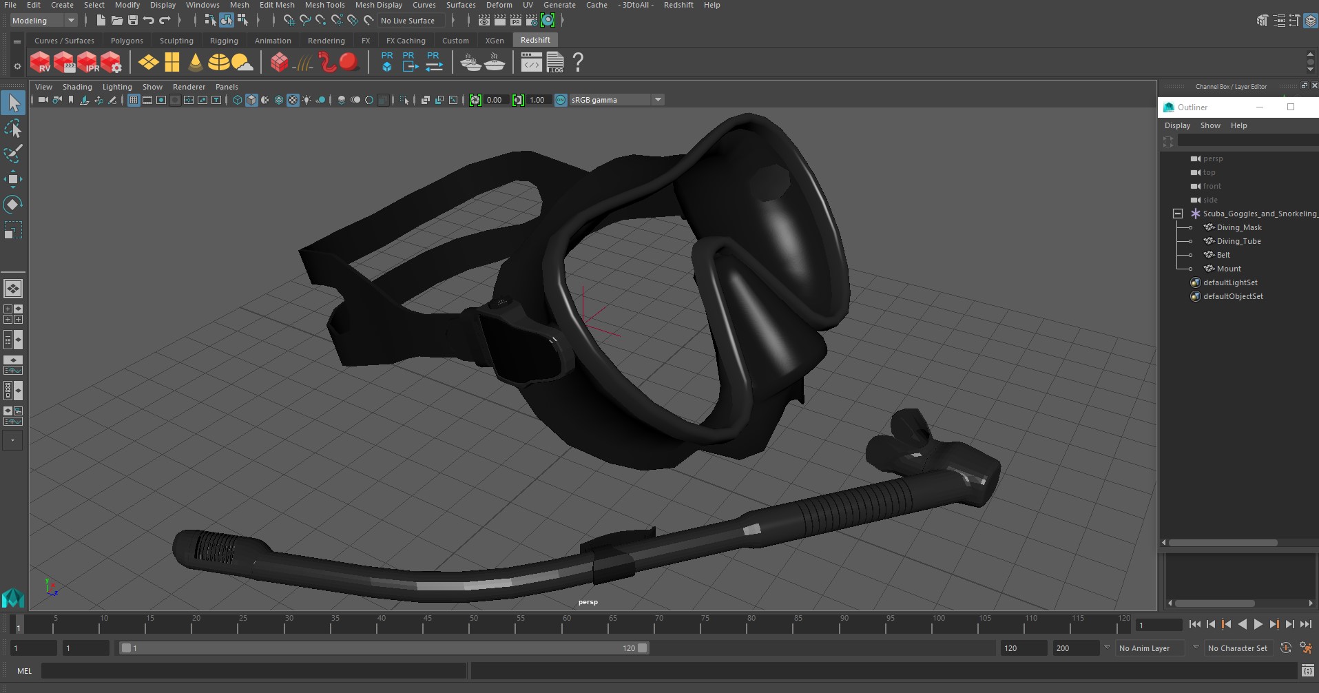The width and height of the screenshot is (1319, 693).
Task: Select defaultLightSet in the Outliner
Action: click(x=1230, y=282)
